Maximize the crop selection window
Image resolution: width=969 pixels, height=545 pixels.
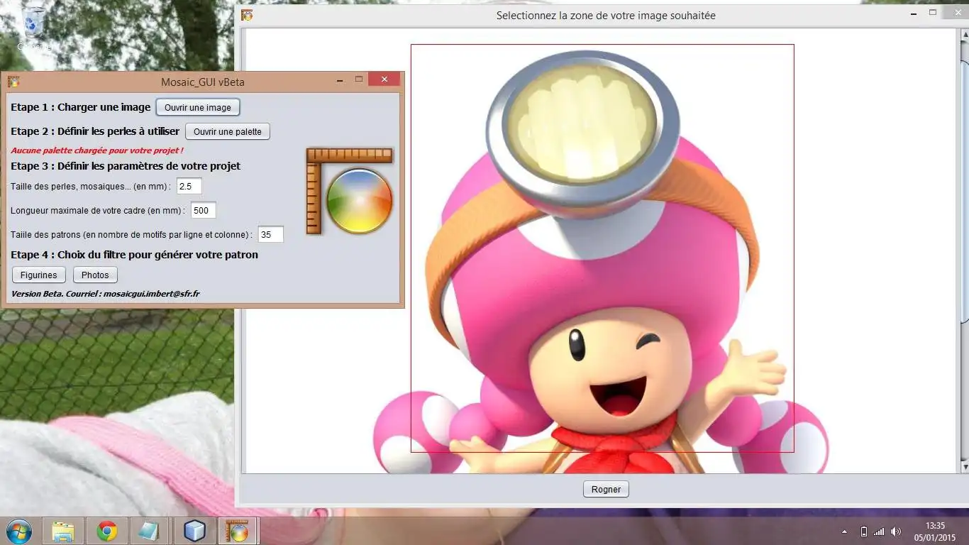(933, 13)
